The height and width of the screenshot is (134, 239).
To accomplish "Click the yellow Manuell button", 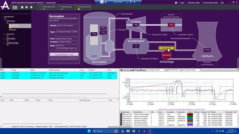I will (166, 48).
